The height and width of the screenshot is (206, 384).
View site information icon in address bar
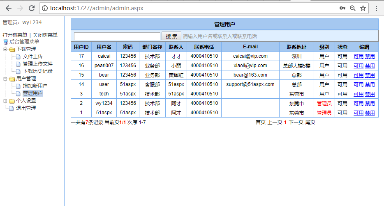coord(44,8)
